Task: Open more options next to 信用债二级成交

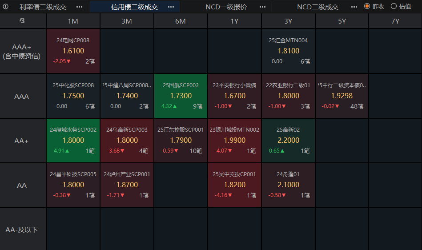Action: tap(171, 7)
